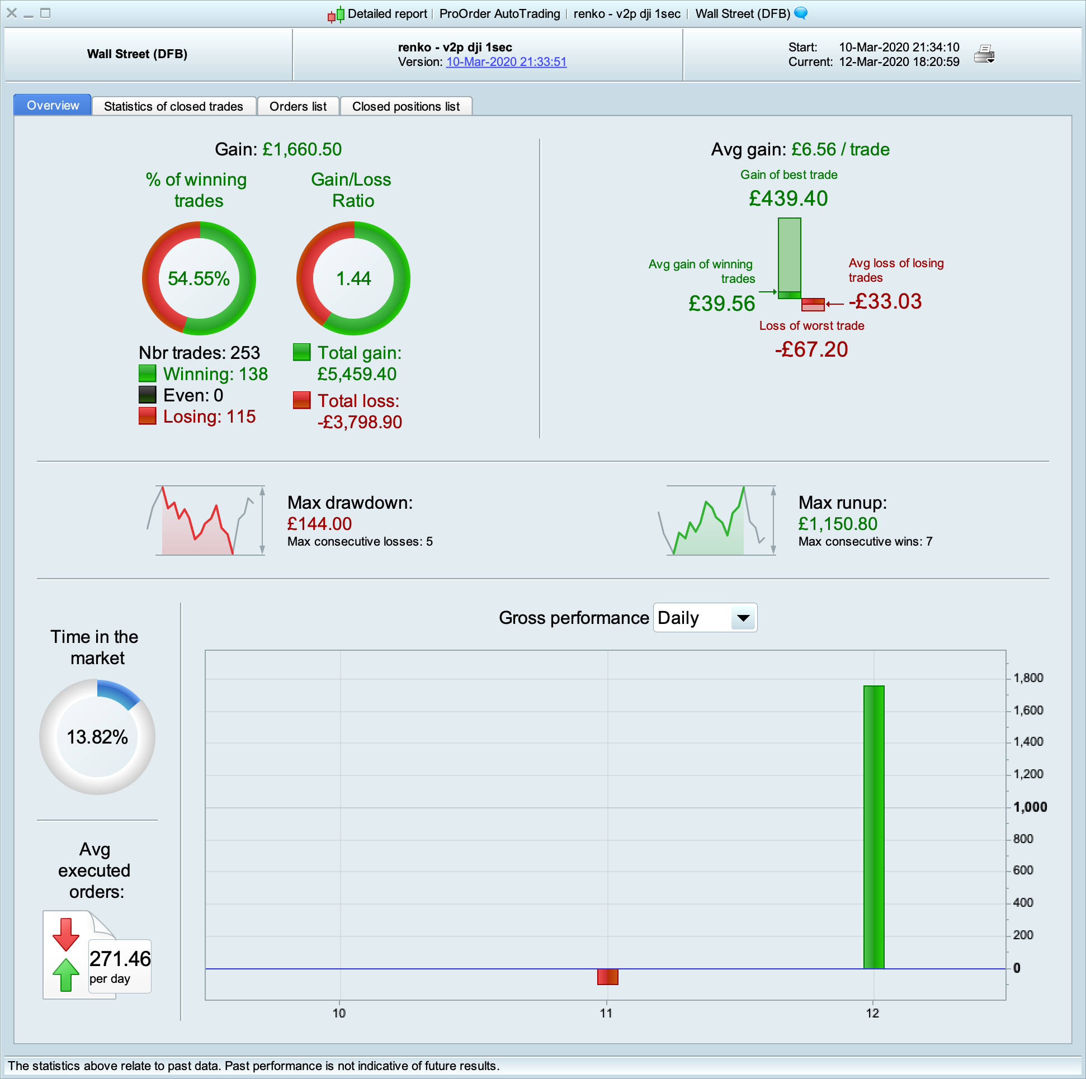Click the green bar for day 12

point(873,826)
